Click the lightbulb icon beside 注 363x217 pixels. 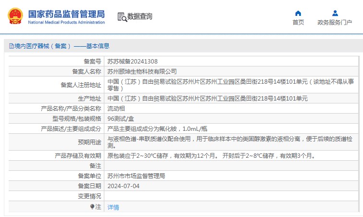point(92,206)
